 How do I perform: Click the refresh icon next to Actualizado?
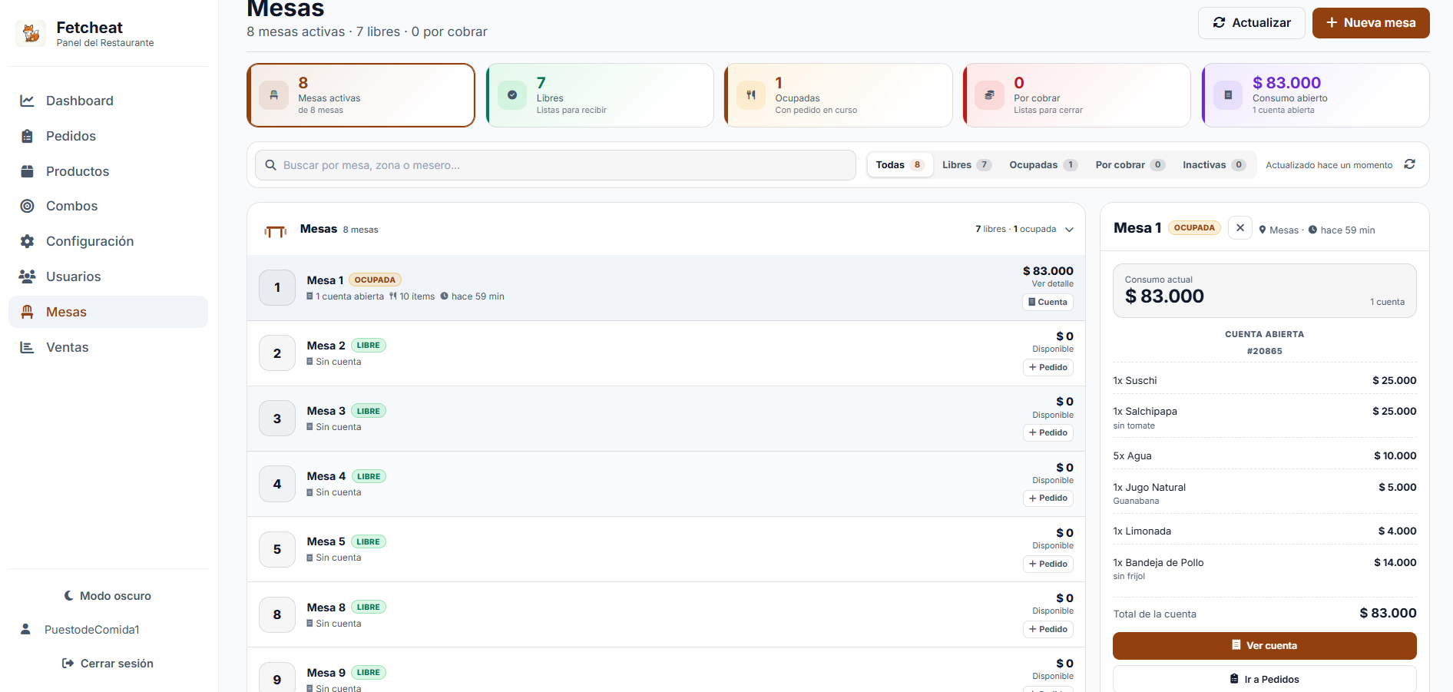click(x=1410, y=164)
